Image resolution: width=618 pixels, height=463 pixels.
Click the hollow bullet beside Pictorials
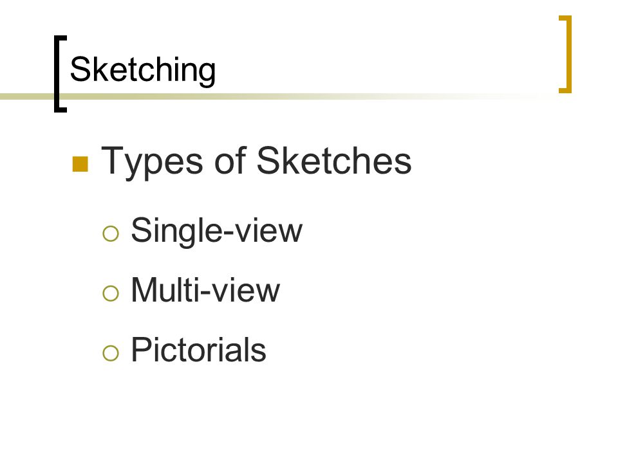click(110, 353)
